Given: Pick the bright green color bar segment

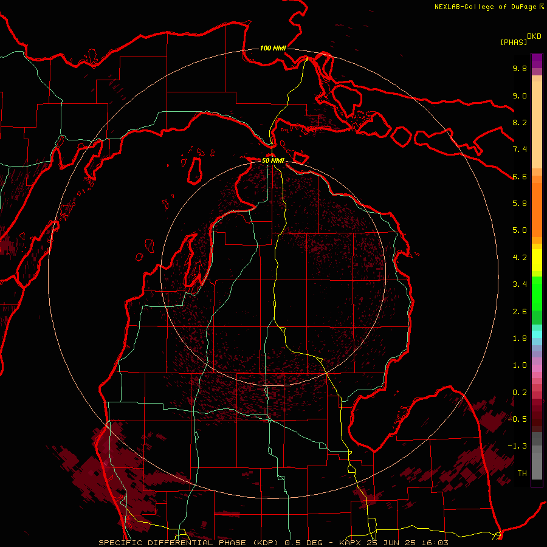Looking at the screenshot, I should click(x=537, y=293).
